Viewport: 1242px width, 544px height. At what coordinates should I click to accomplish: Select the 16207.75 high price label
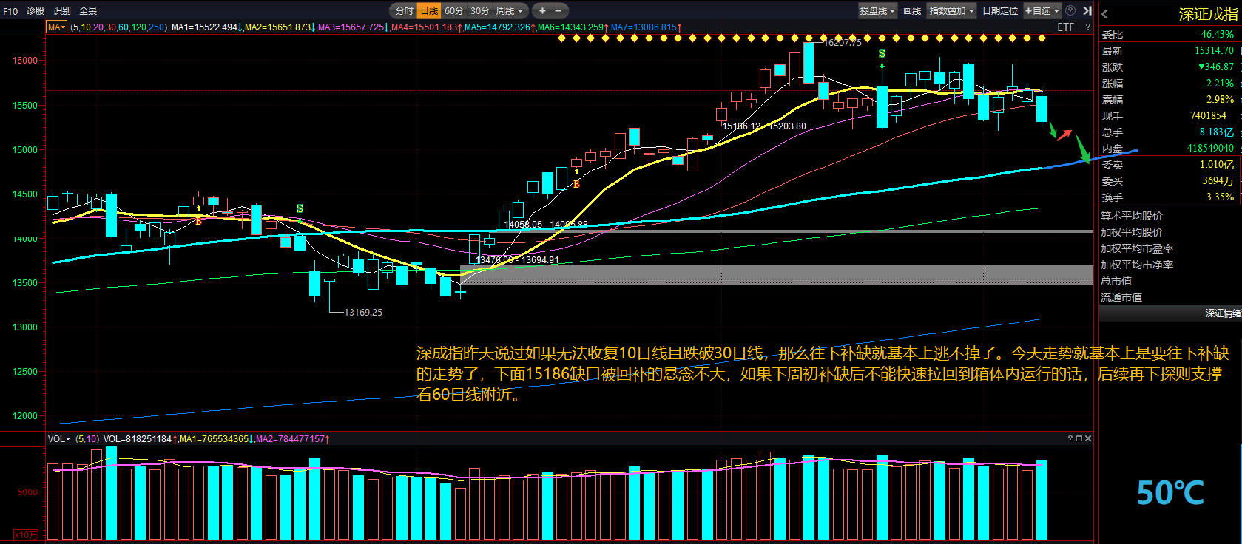point(843,43)
